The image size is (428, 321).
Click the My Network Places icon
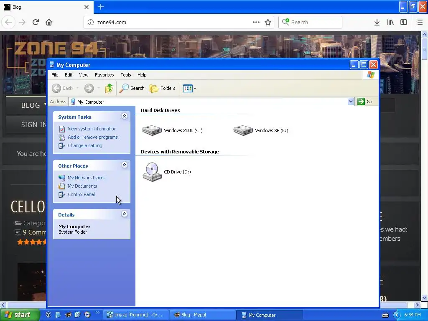[62, 178]
